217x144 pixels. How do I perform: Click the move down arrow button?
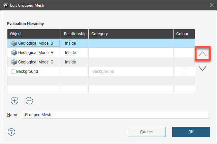point(203,68)
